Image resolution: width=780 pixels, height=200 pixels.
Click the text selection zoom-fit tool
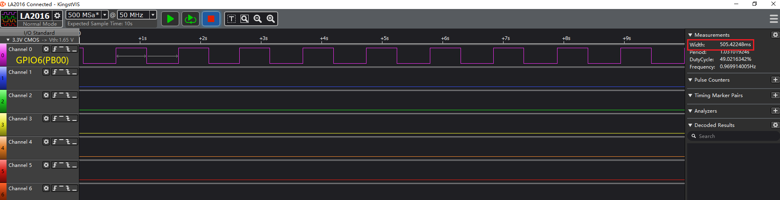(232, 19)
